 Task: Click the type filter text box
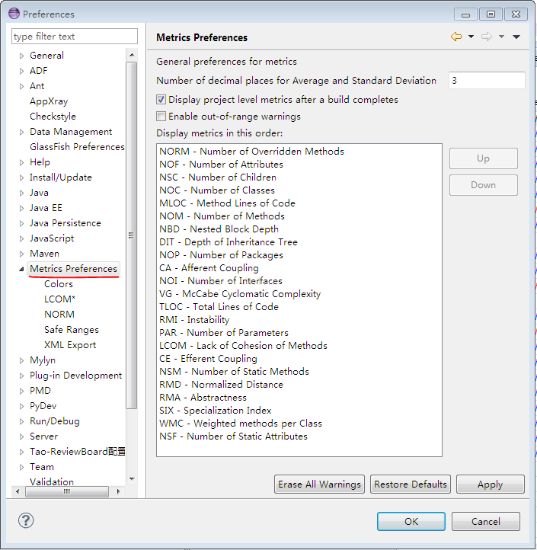click(x=75, y=37)
